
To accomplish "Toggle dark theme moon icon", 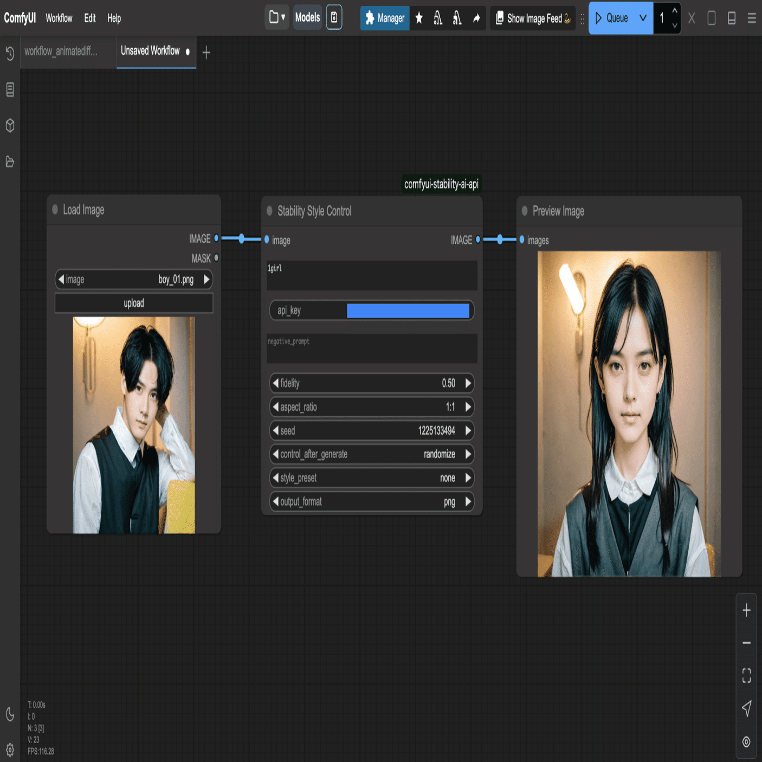I will 10,714.
